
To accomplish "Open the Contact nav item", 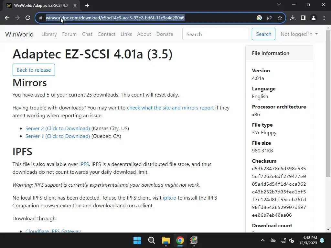I will (x=106, y=34).
